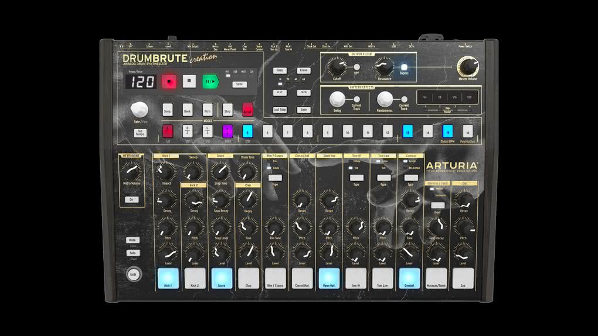This screenshot has height=336, width=598.
Task: Click the filter Resonance knob
Action: 384,67
